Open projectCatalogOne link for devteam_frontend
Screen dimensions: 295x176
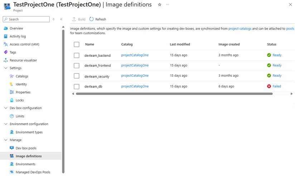pyautogui.click(x=135, y=65)
